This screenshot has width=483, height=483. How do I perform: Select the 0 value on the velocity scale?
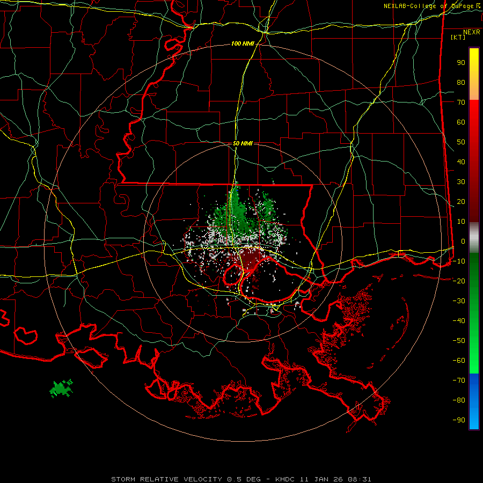[x=463, y=241]
